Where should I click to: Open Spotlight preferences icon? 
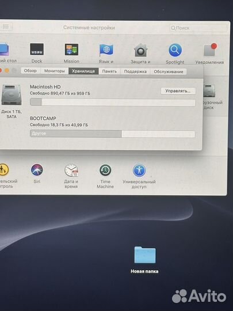[175, 50]
